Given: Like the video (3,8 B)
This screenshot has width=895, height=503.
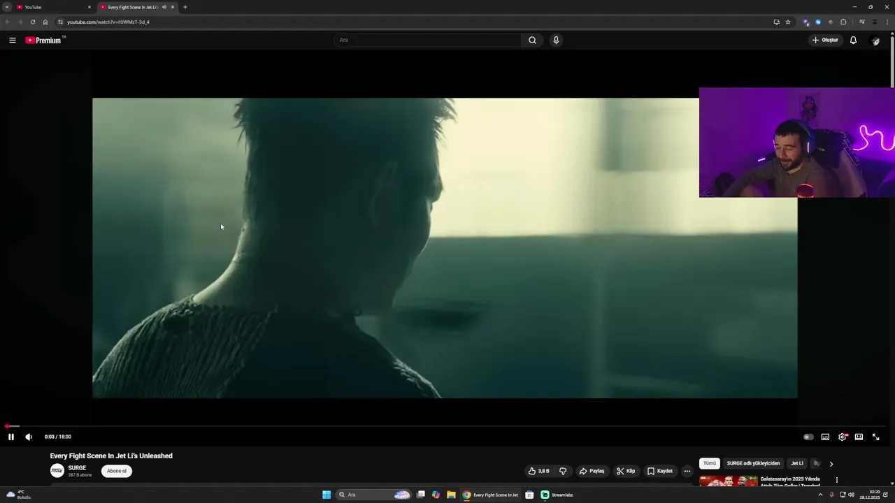Looking at the screenshot, I should [x=538, y=471].
